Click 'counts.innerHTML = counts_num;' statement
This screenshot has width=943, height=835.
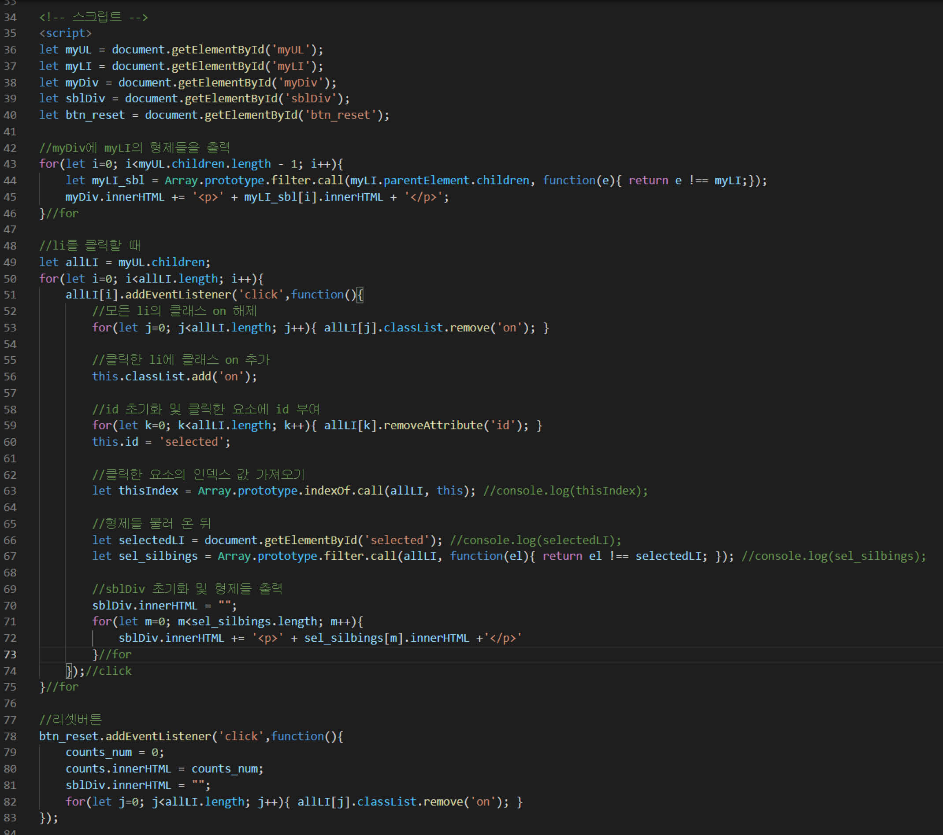(x=164, y=769)
